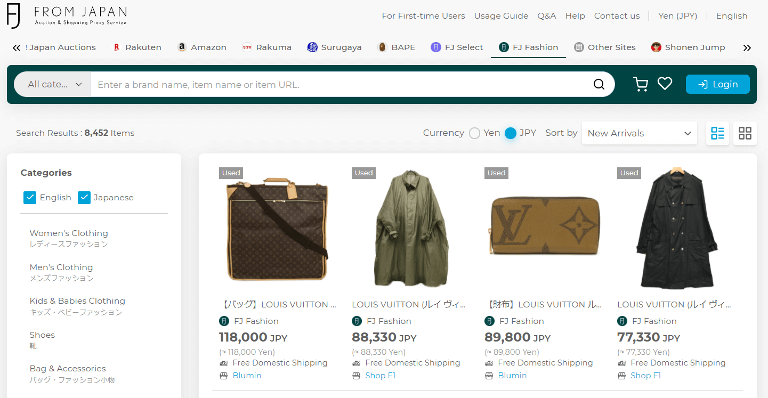
Task: Click the brand name search input field
Action: point(341,84)
